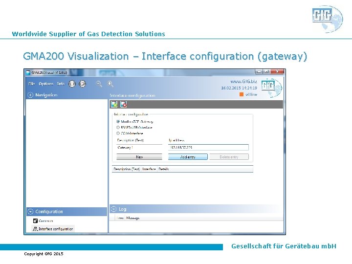Click the pause round toolbar button
The image size is (352, 264).
pos(72,84)
